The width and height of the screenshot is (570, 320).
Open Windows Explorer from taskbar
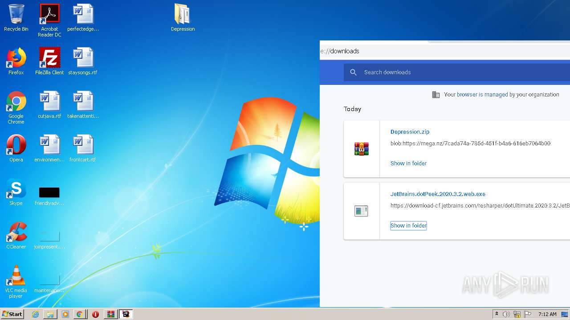[x=50, y=314]
